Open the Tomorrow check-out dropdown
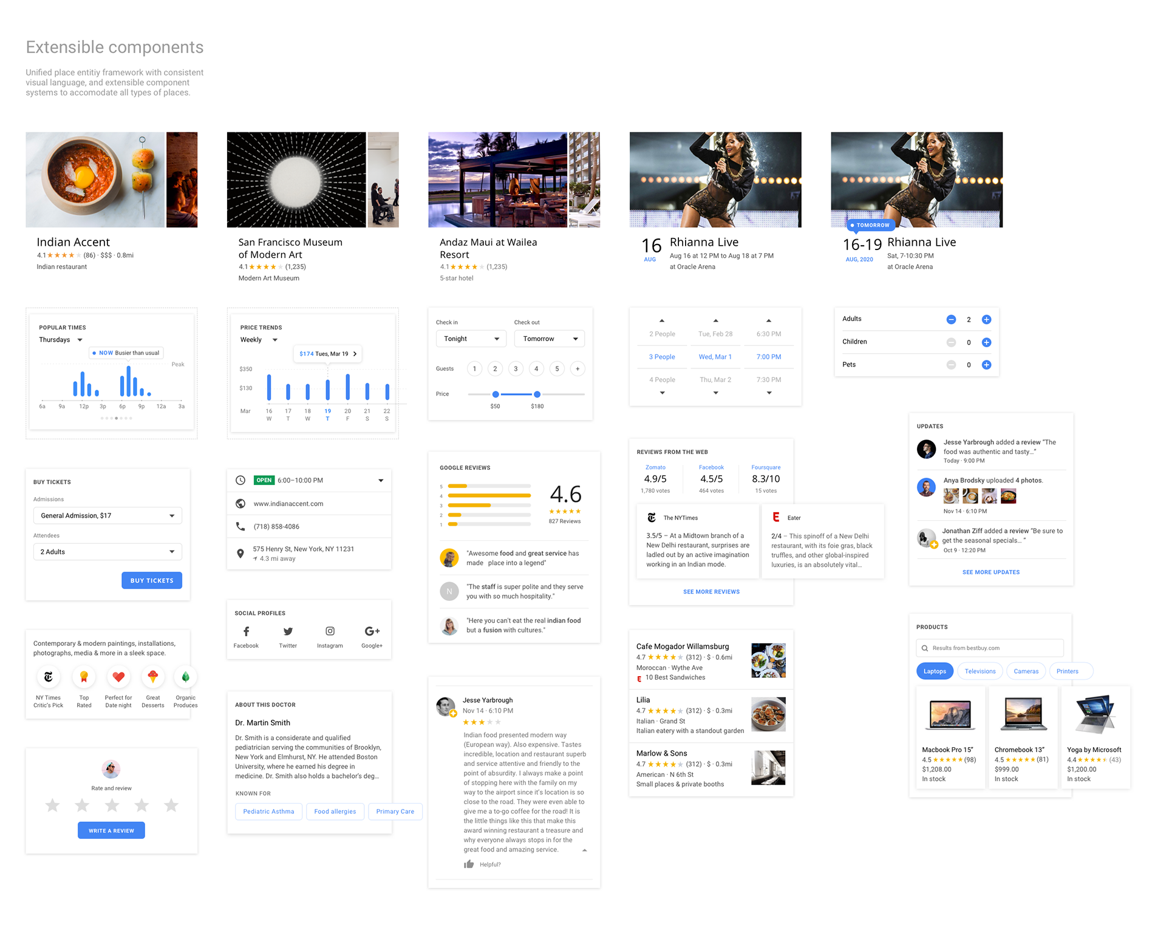 coord(550,339)
